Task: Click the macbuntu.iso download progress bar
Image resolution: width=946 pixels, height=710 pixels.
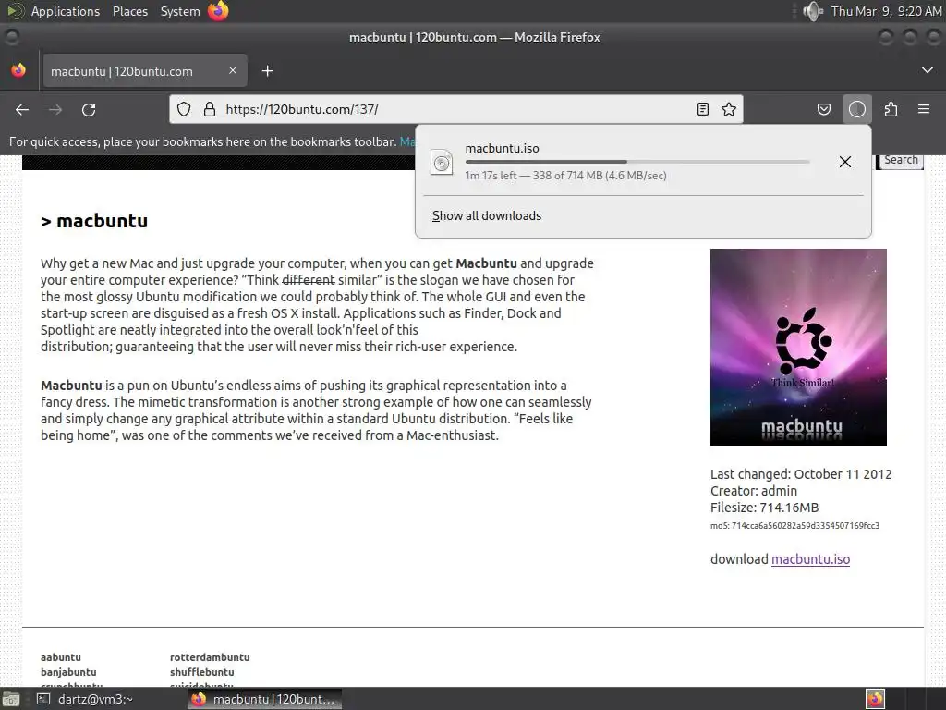Action: pyautogui.click(x=637, y=162)
